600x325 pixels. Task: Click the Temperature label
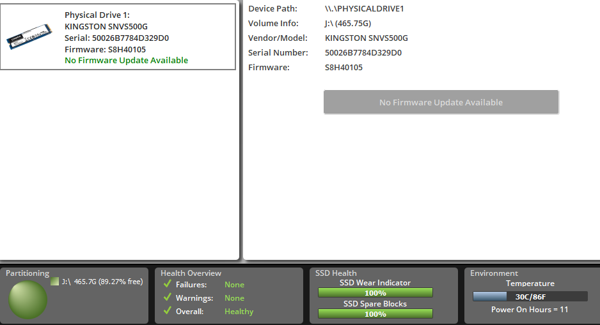pos(530,283)
